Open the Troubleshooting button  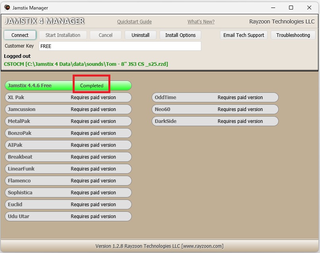(x=293, y=35)
